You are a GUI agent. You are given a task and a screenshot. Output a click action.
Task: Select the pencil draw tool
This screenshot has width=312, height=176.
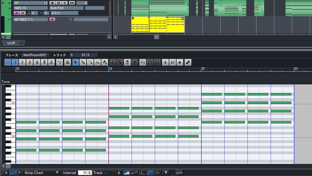[x=83, y=62]
